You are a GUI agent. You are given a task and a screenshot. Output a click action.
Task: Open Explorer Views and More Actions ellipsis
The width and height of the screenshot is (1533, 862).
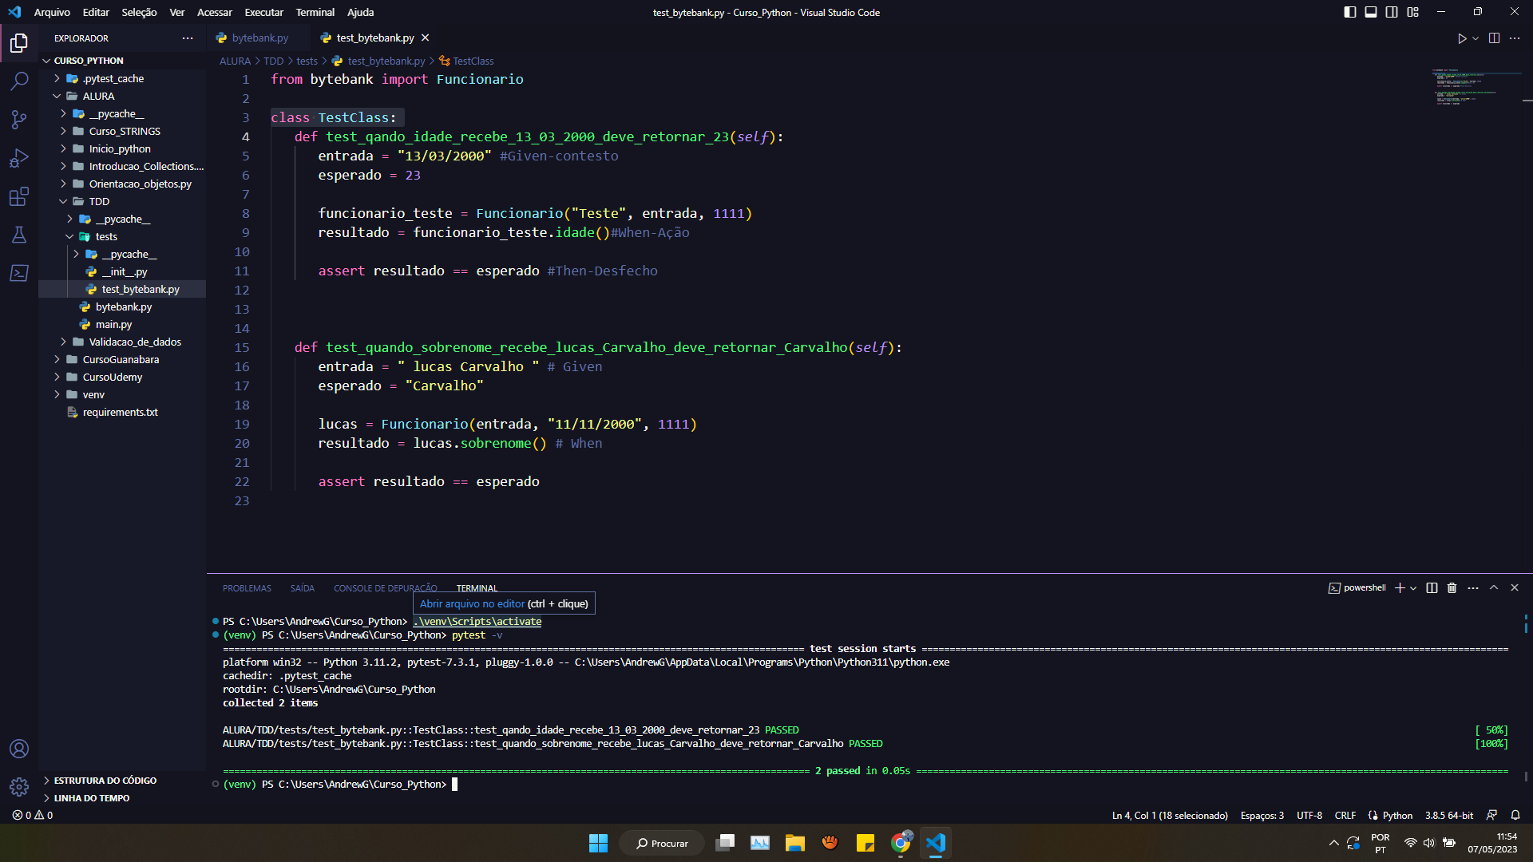(188, 38)
